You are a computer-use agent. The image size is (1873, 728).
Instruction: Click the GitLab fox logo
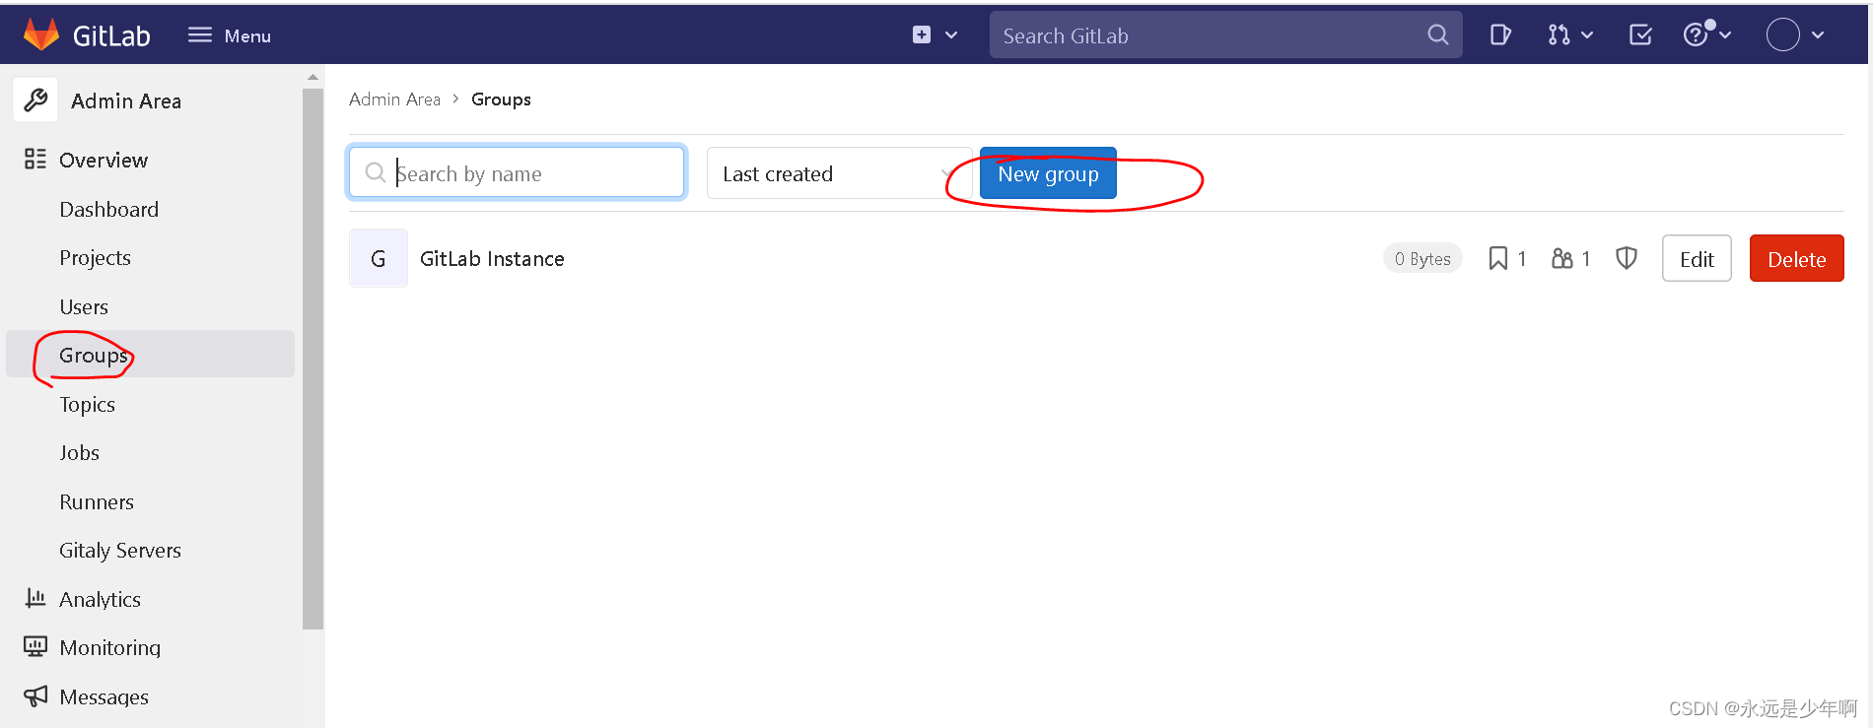41,35
